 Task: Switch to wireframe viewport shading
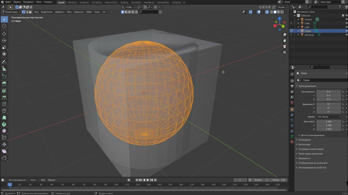tap(272, 12)
